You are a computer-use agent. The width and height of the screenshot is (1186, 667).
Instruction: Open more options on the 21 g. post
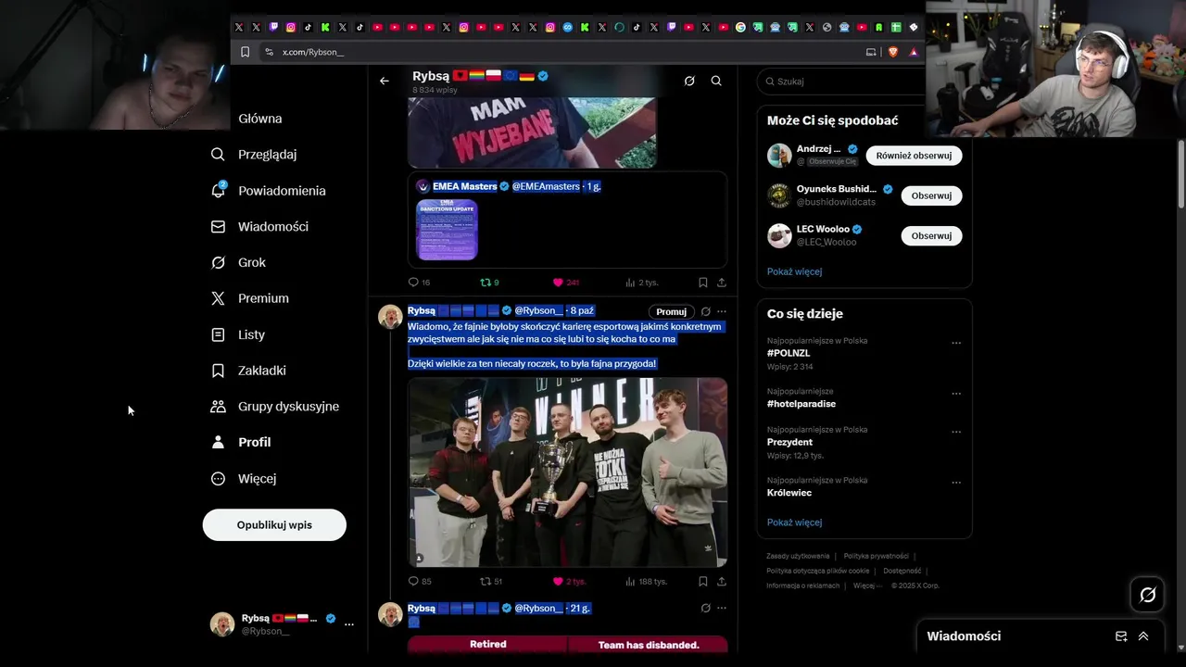click(x=722, y=608)
